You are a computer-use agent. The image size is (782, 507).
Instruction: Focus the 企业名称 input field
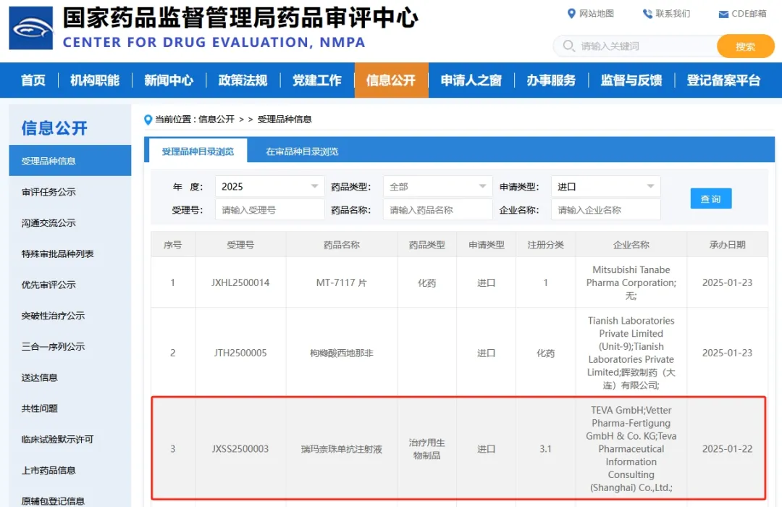click(605, 210)
